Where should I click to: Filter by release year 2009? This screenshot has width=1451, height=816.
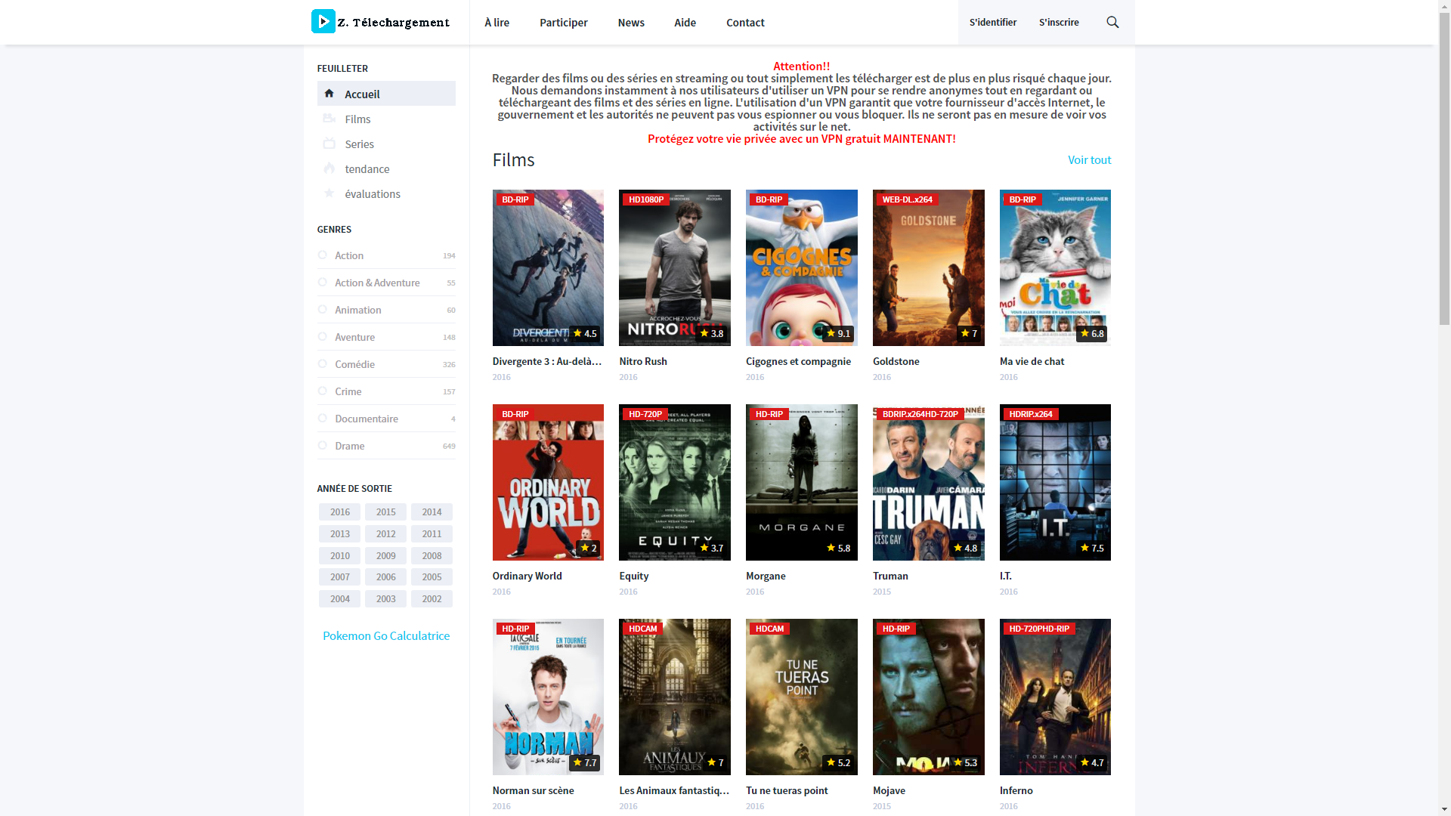386,555
